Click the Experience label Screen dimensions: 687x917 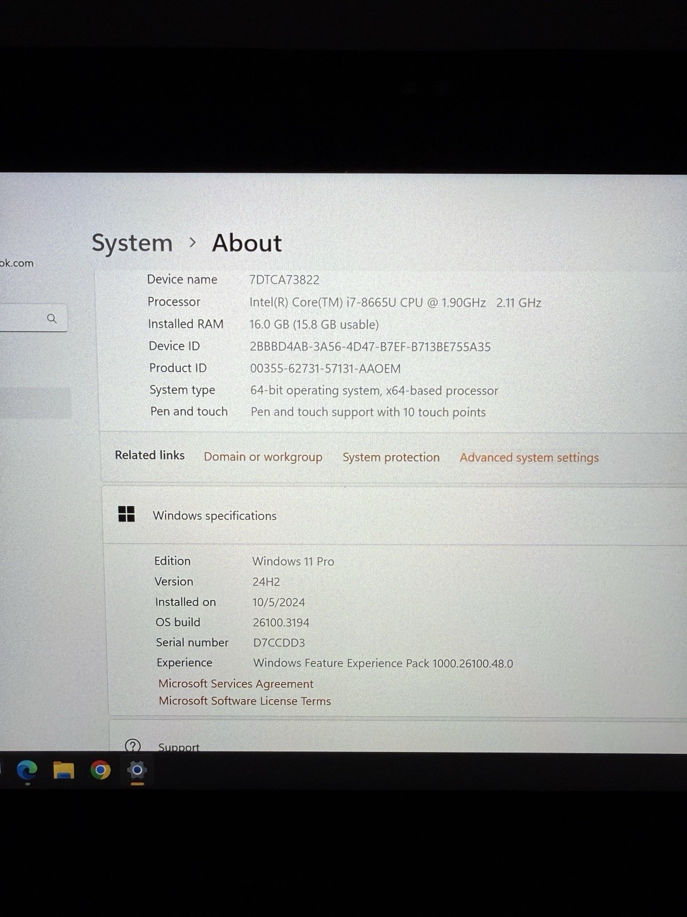[x=184, y=663]
